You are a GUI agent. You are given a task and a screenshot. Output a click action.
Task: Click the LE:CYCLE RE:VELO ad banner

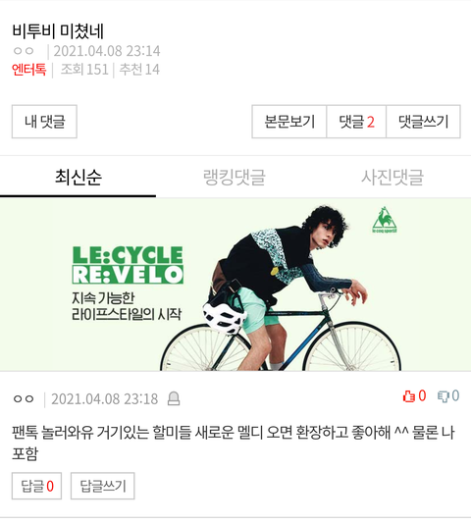[235, 285]
